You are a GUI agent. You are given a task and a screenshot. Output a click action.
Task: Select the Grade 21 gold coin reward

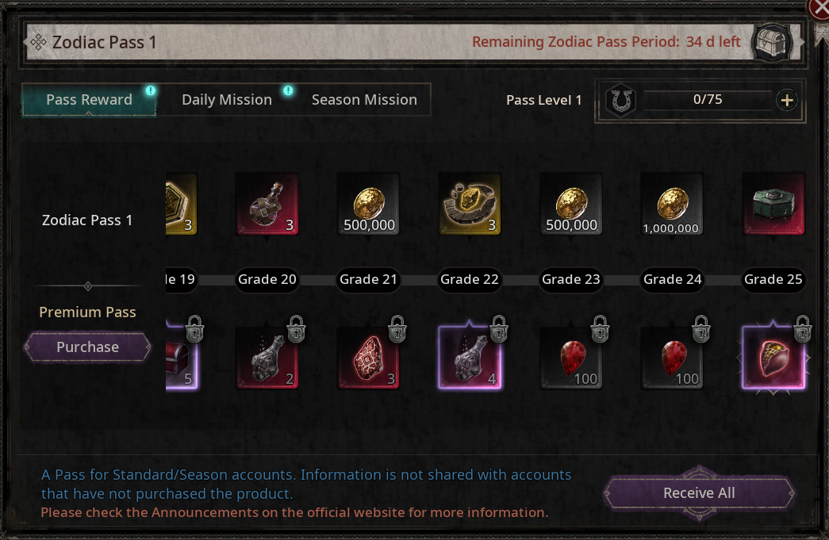pos(369,204)
